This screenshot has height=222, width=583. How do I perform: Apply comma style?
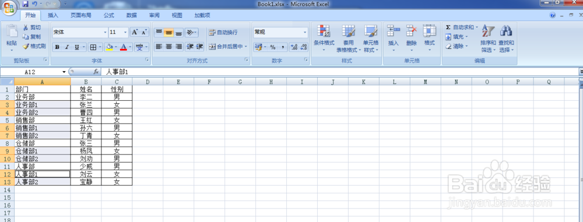[283, 47]
